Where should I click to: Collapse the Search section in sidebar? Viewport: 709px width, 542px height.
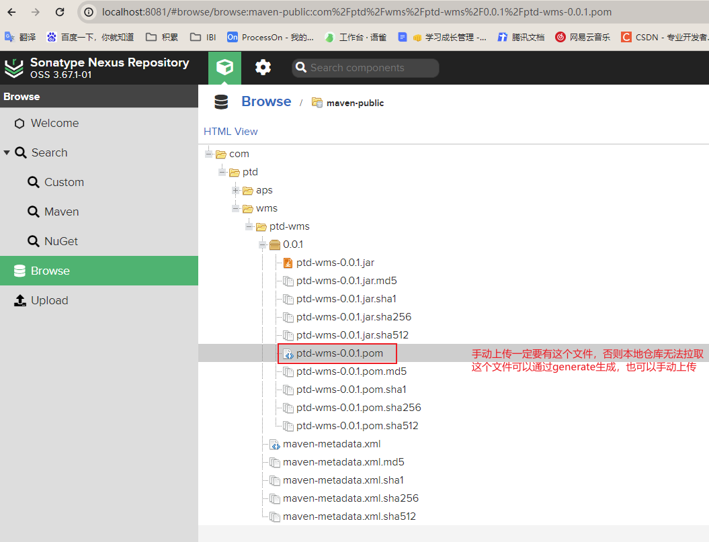[x=7, y=152]
